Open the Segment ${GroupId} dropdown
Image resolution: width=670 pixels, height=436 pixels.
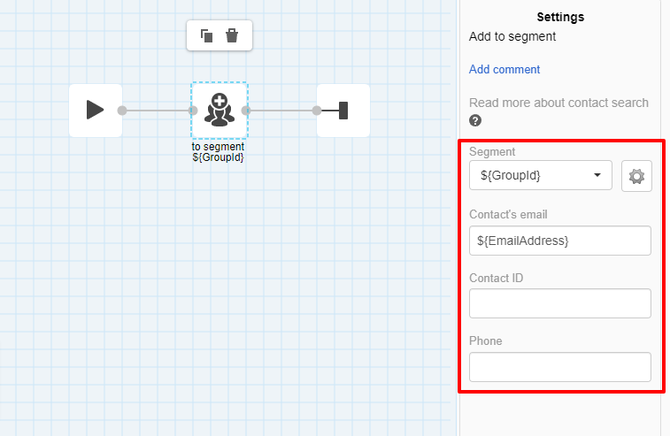pyautogui.click(x=541, y=175)
